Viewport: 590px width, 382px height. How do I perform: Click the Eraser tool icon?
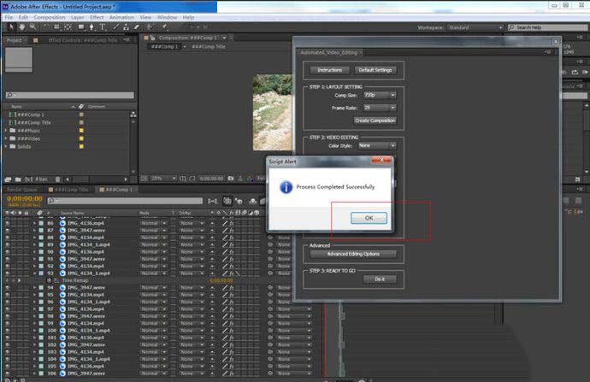[139, 27]
